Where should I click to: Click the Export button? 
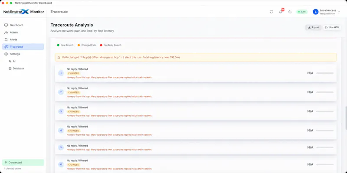[313, 27]
